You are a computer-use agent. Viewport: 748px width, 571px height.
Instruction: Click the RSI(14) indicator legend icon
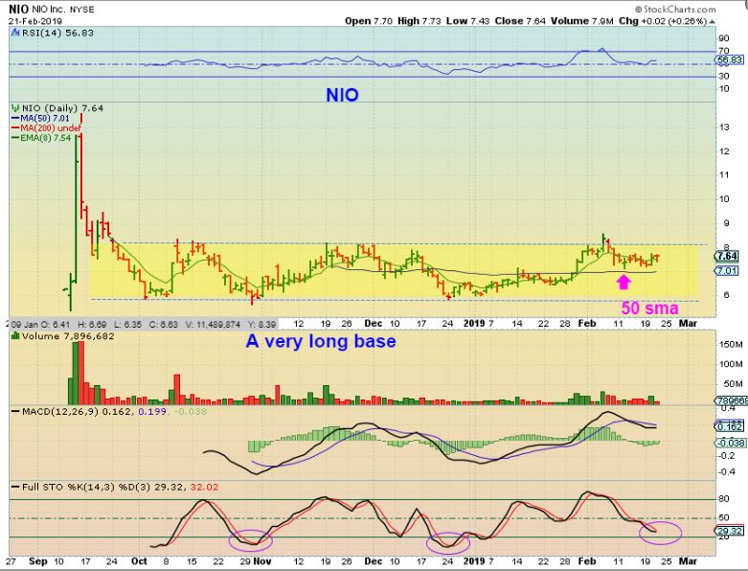[15, 33]
